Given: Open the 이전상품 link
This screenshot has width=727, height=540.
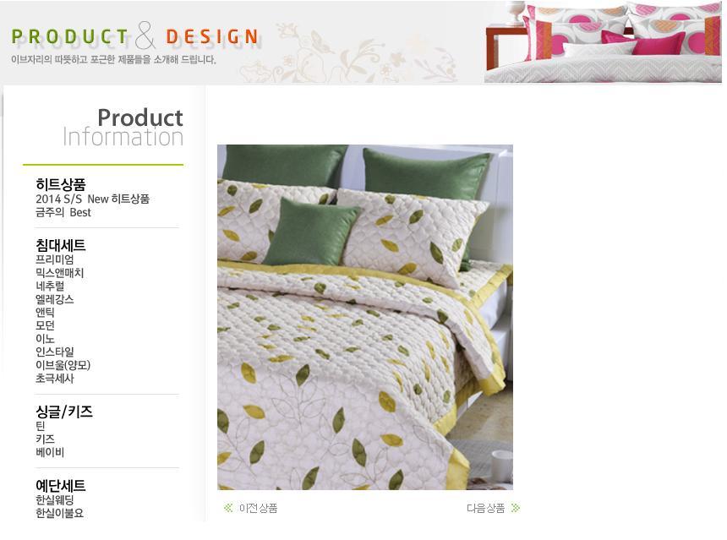Looking at the screenshot, I should pos(258,509).
